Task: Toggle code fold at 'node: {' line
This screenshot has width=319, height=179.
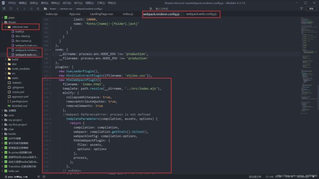Action: [50, 50]
